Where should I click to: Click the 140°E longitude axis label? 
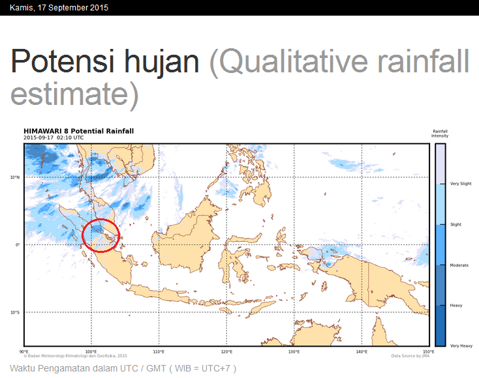click(362, 352)
